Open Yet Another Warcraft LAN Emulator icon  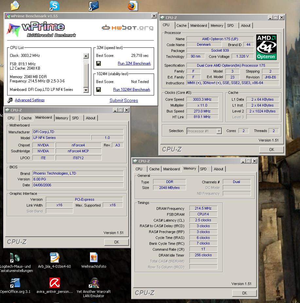94,283
